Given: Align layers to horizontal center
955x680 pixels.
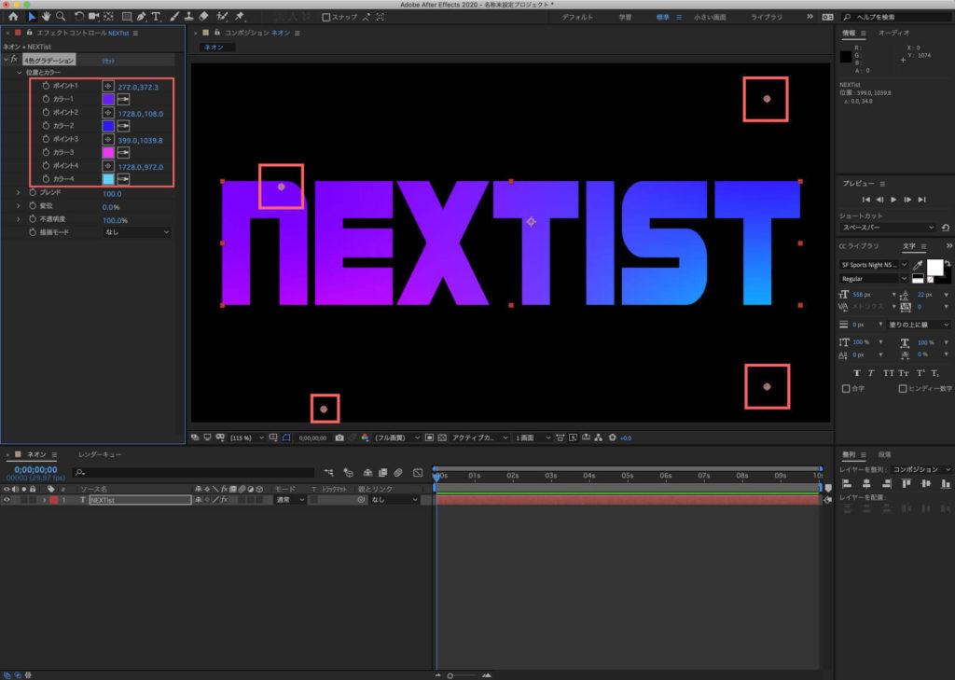Looking at the screenshot, I should (866, 483).
